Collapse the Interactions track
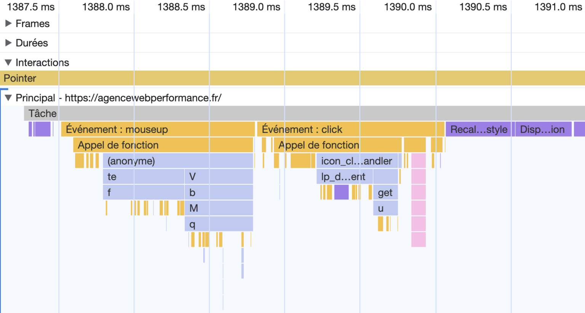The image size is (585, 313). pyautogui.click(x=8, y=62)
